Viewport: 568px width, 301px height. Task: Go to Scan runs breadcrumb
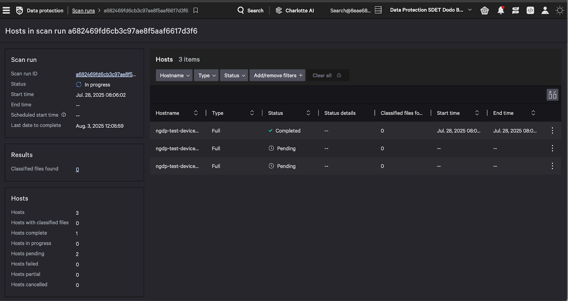pos(83,11)
